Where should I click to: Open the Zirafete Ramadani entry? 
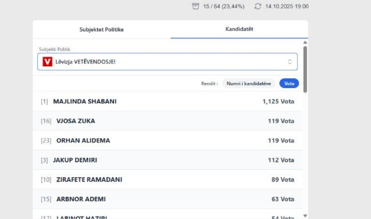point(167,180)
